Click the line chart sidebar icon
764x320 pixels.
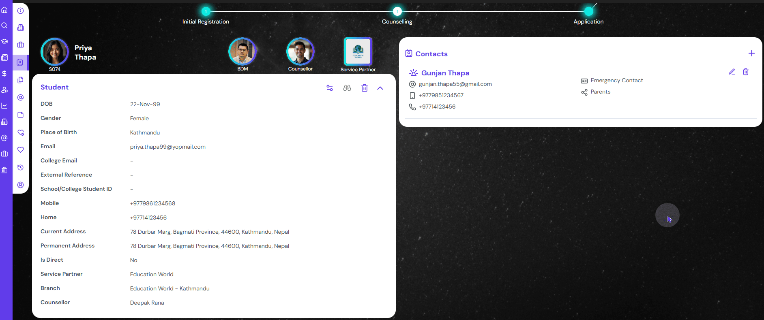tap(4, 106)
